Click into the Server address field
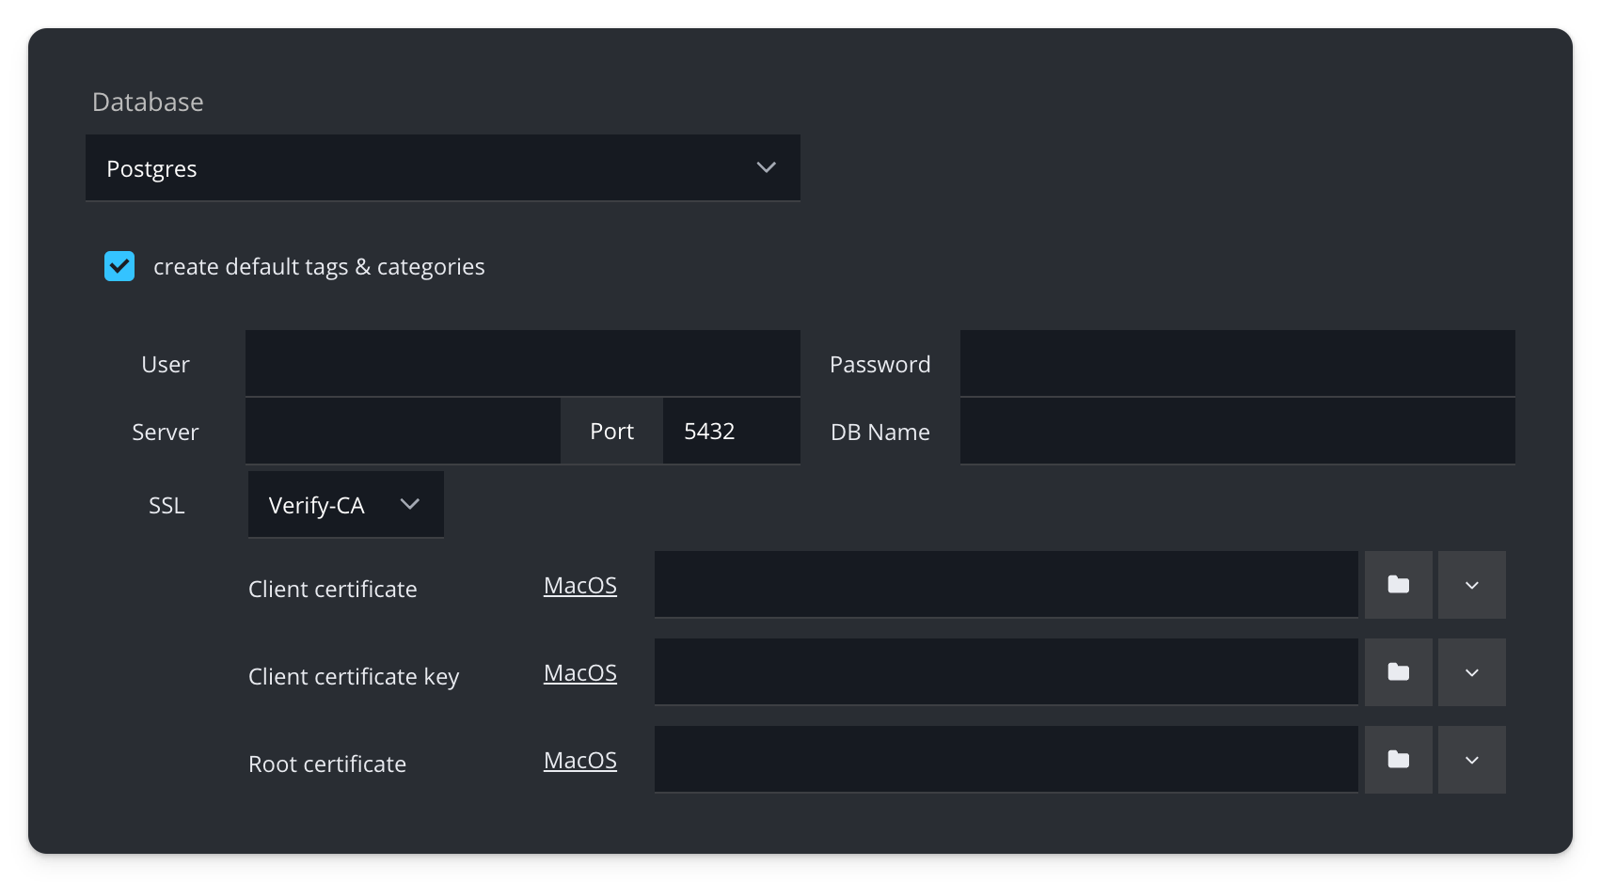 [403, 431]
